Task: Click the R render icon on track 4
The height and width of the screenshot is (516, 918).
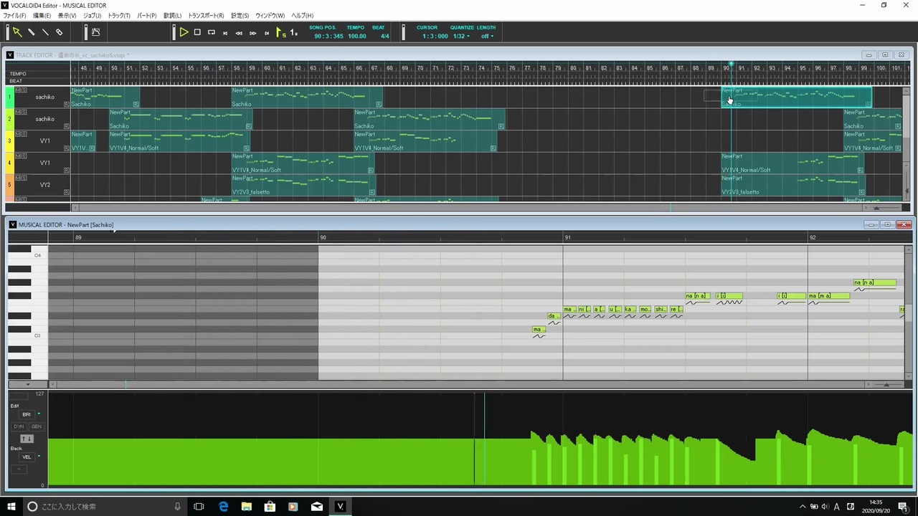Action: 67,170
